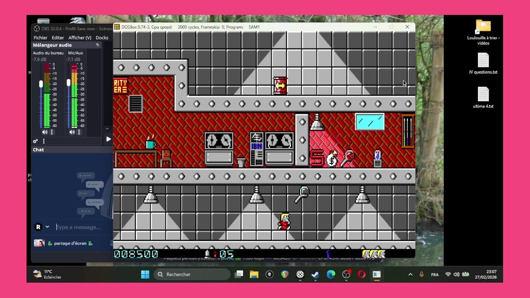The height and width of the screenshot is (298, 530).
Task: Open the system volume tray icon
Action: (x=456, y=274)
